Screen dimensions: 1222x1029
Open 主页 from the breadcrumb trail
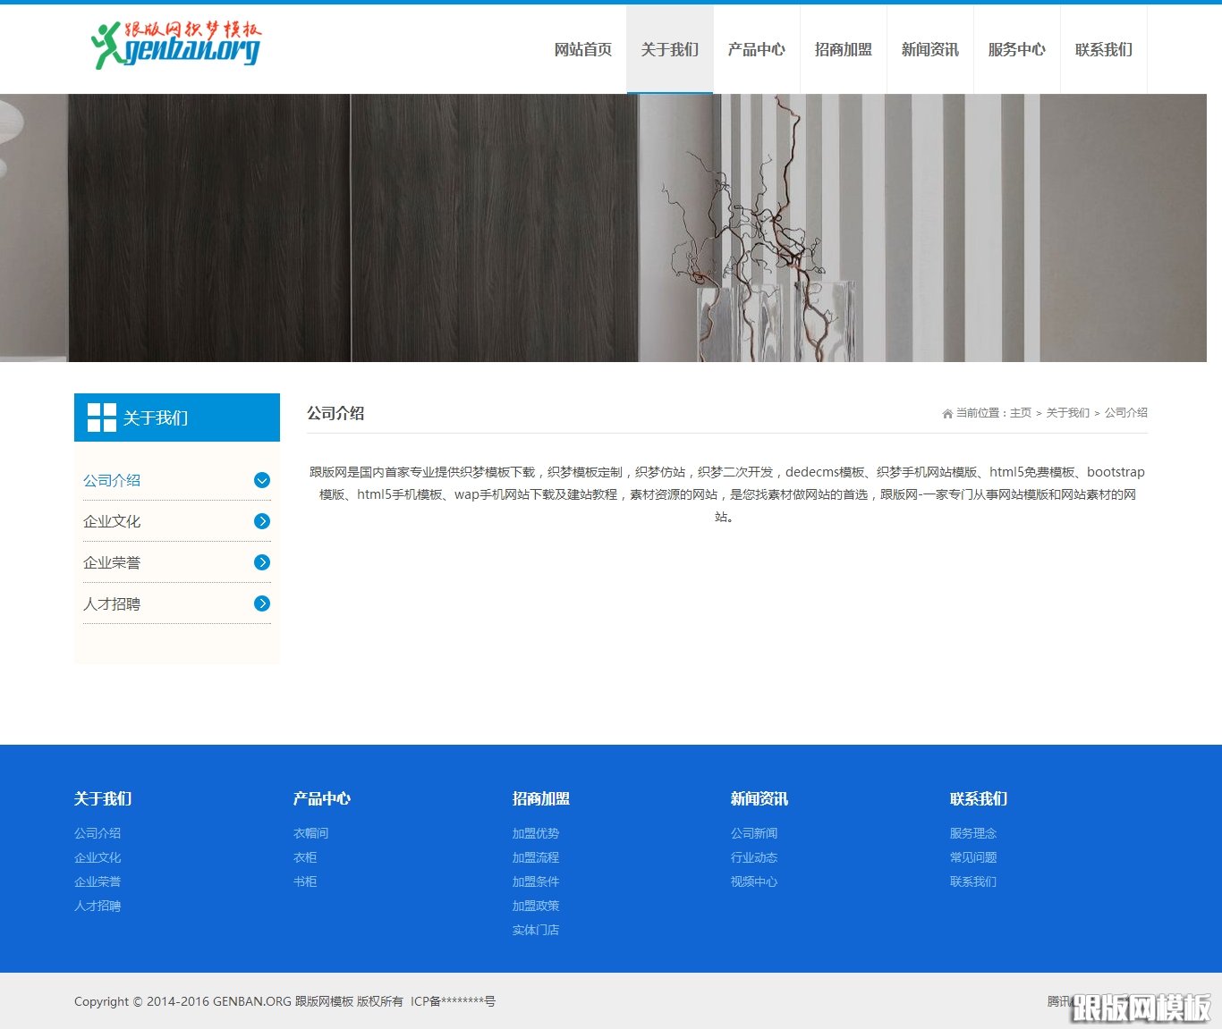pos(1021,413)
